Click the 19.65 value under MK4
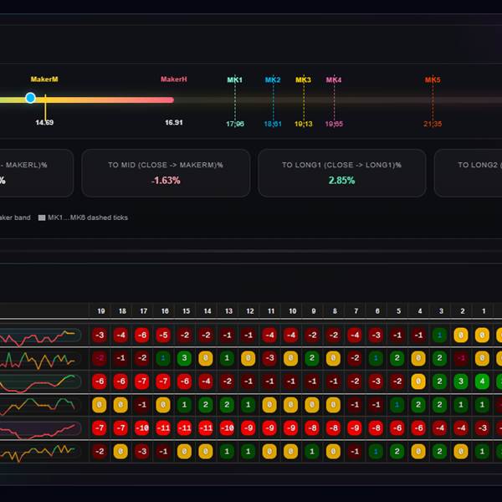The width and height of the screenshot is (502, 502). [334, 124]
